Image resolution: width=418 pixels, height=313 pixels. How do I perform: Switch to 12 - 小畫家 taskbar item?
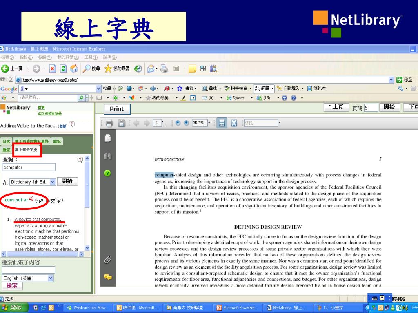(x=338, y=308)
